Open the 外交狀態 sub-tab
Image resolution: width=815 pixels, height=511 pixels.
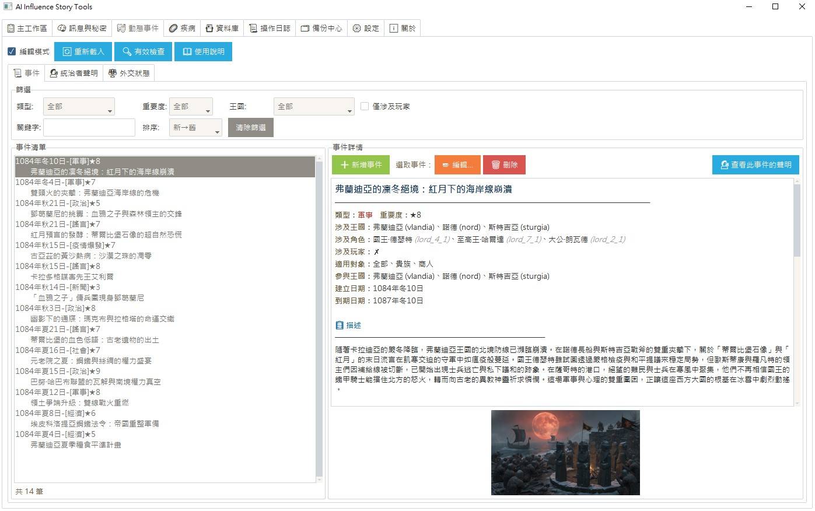pyautogui.click(x=130, y=73)
